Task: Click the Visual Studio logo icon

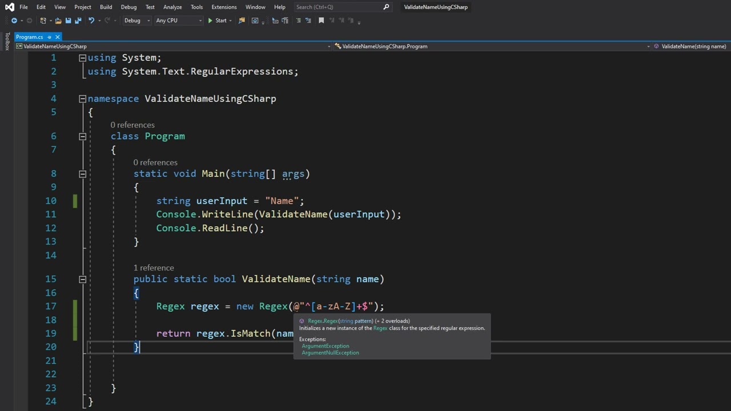Action: 9,7
